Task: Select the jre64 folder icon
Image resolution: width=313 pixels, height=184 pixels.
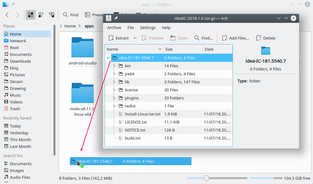Action: [120, 74]
